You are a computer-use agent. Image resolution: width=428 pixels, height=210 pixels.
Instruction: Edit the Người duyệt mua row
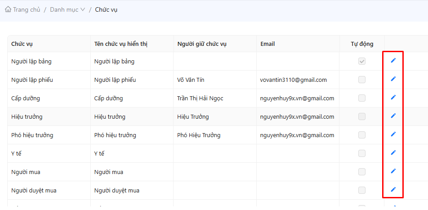tap(393, 190)
